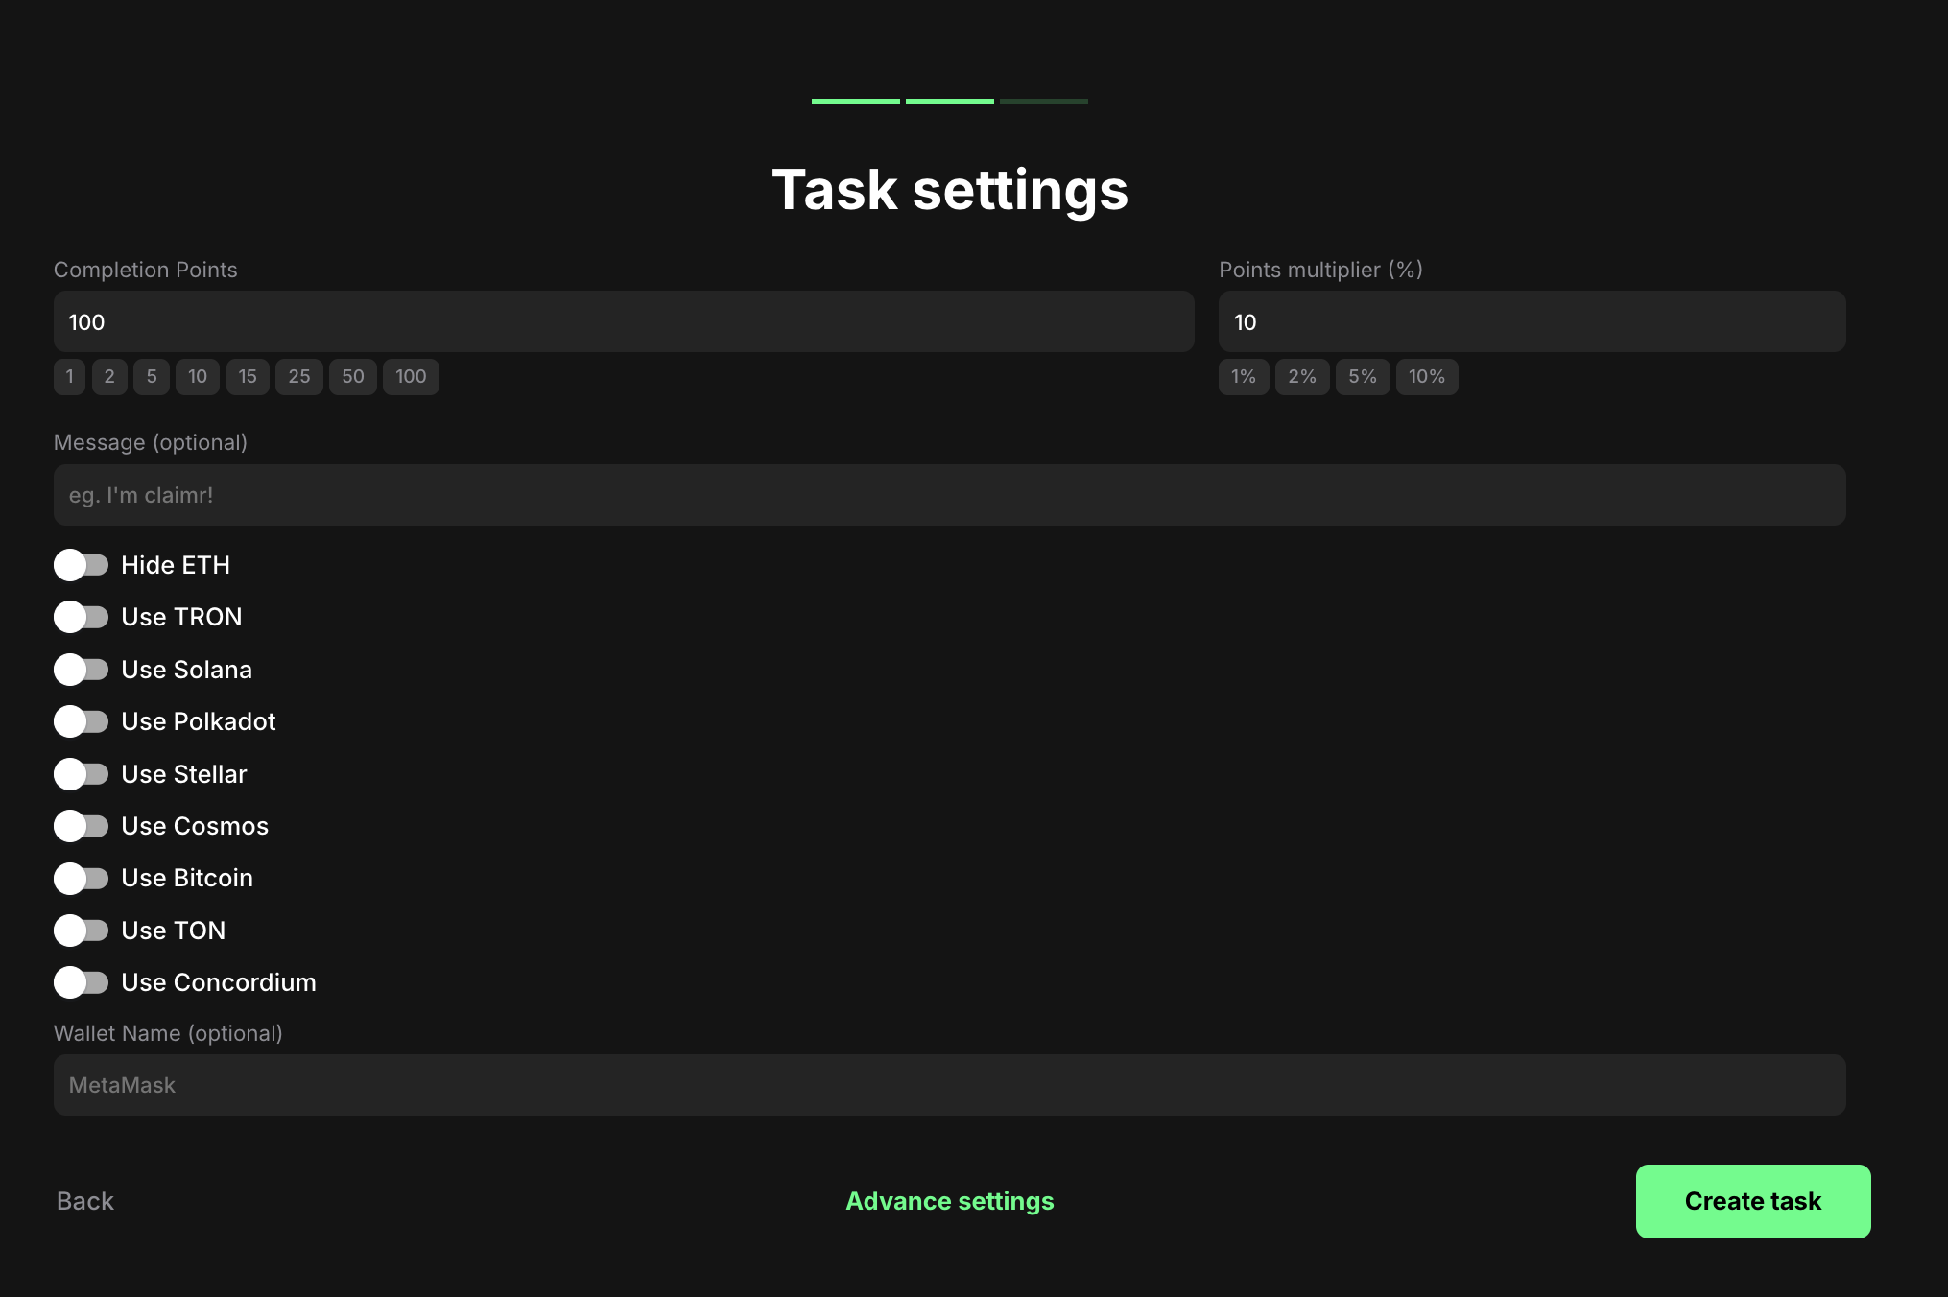The image size is (1948, 1297).
Task: Go Back to the previous step
Action: (x=85, y=1201)
